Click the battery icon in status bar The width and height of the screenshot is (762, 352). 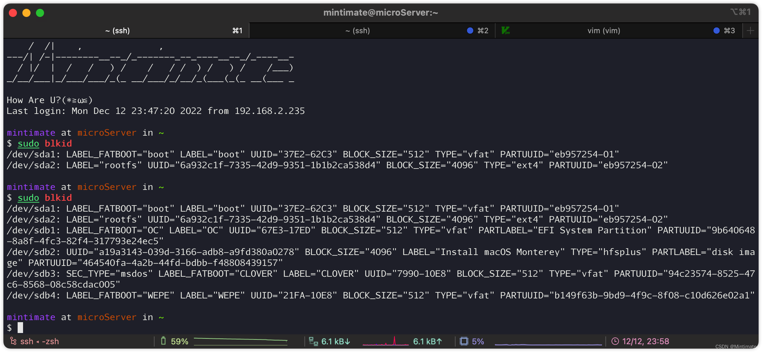coord(163,341)
